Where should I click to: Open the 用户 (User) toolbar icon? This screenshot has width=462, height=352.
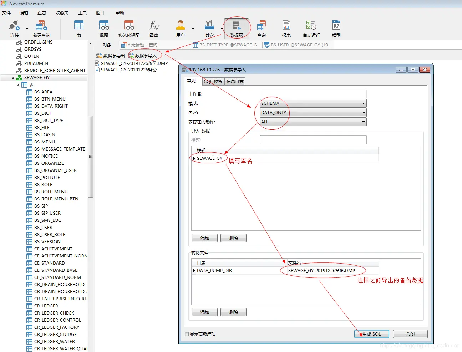click(x=181, y=26)
